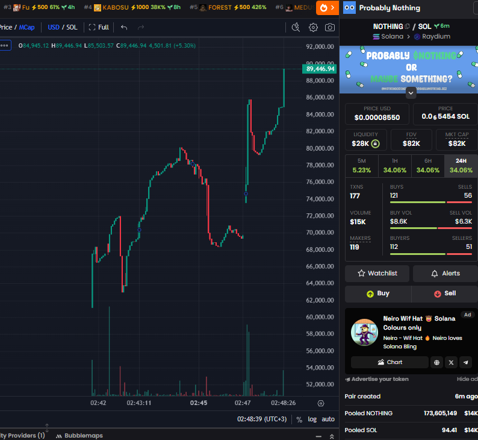Image resolution: width=478 pixels, height=440 pixels.
Task: Open Raydium DEX link
Action: 432,37
